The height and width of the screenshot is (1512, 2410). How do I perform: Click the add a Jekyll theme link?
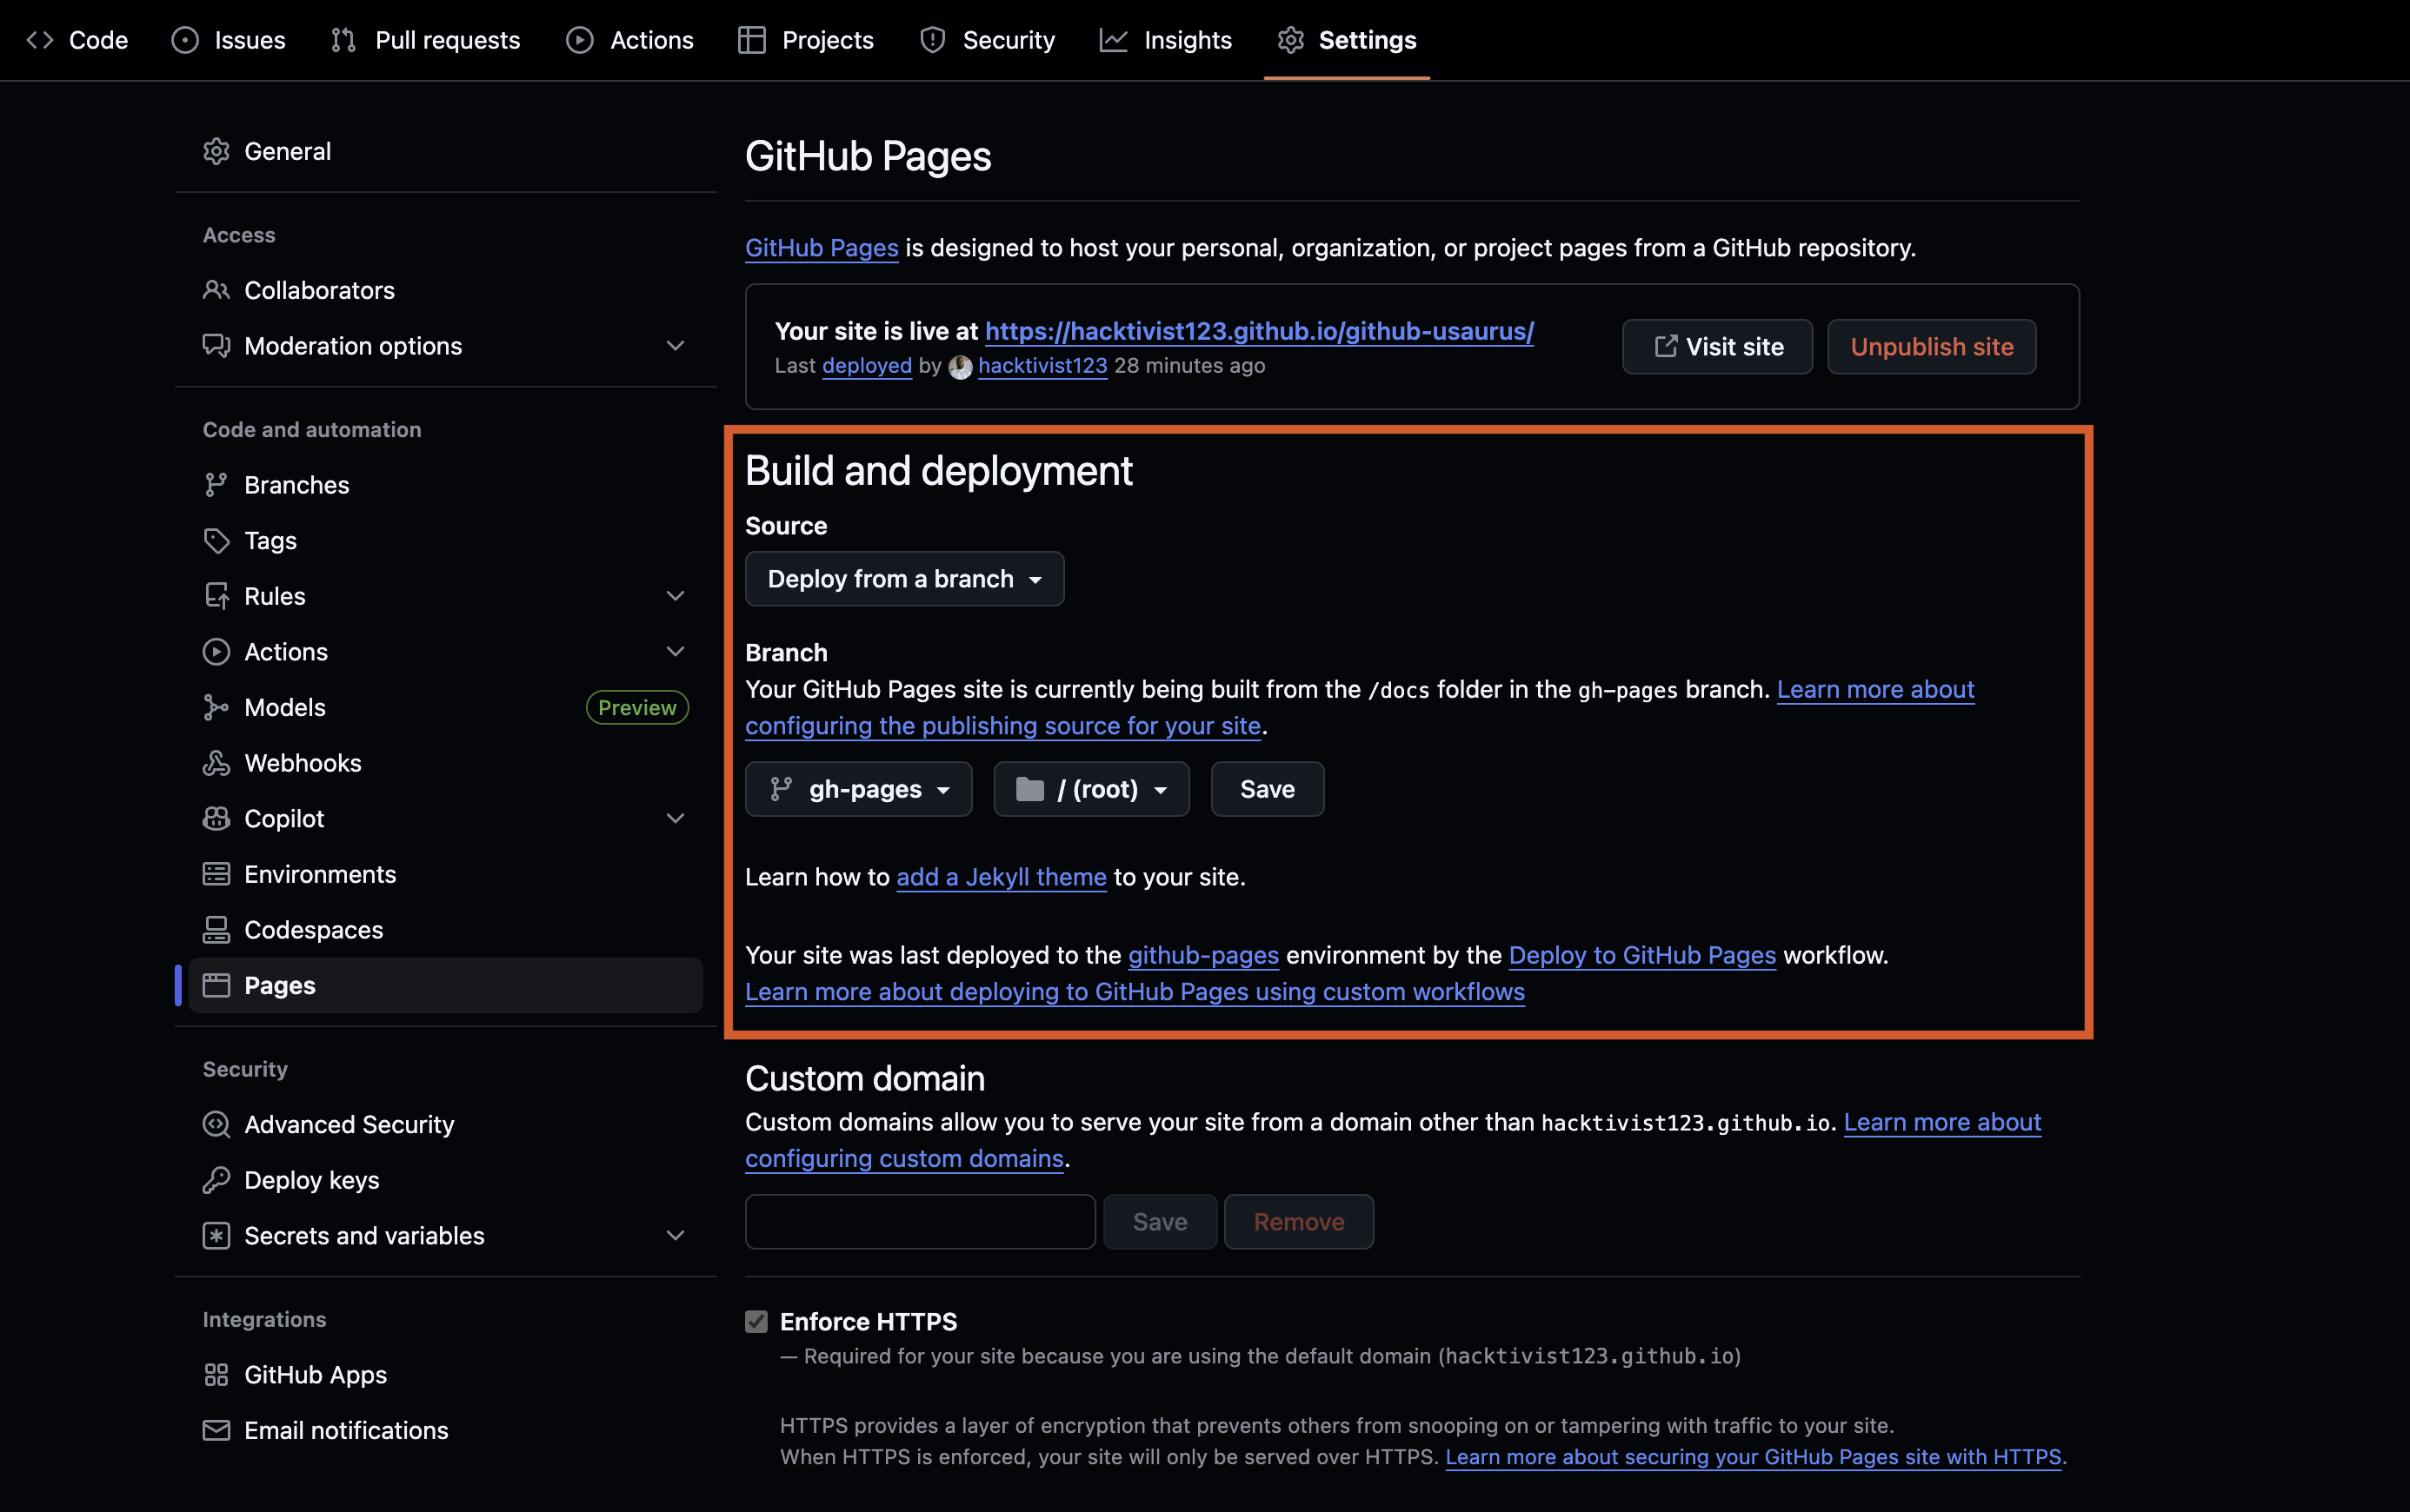pyautogui.click(x=1002, y=877)
